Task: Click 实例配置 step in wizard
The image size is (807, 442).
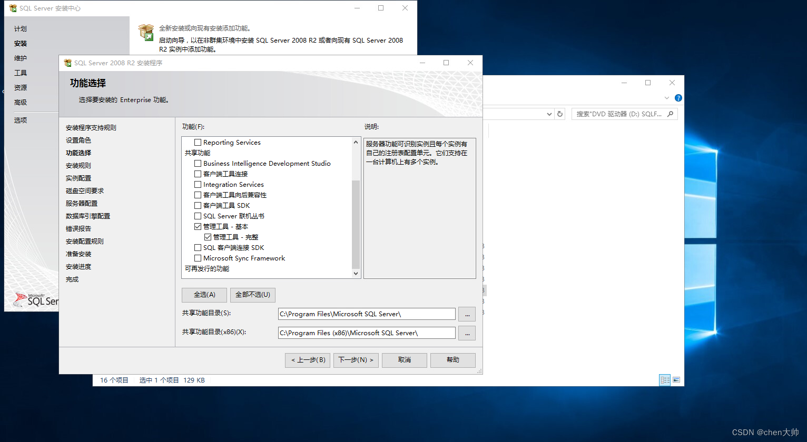Action: [78, 178]
